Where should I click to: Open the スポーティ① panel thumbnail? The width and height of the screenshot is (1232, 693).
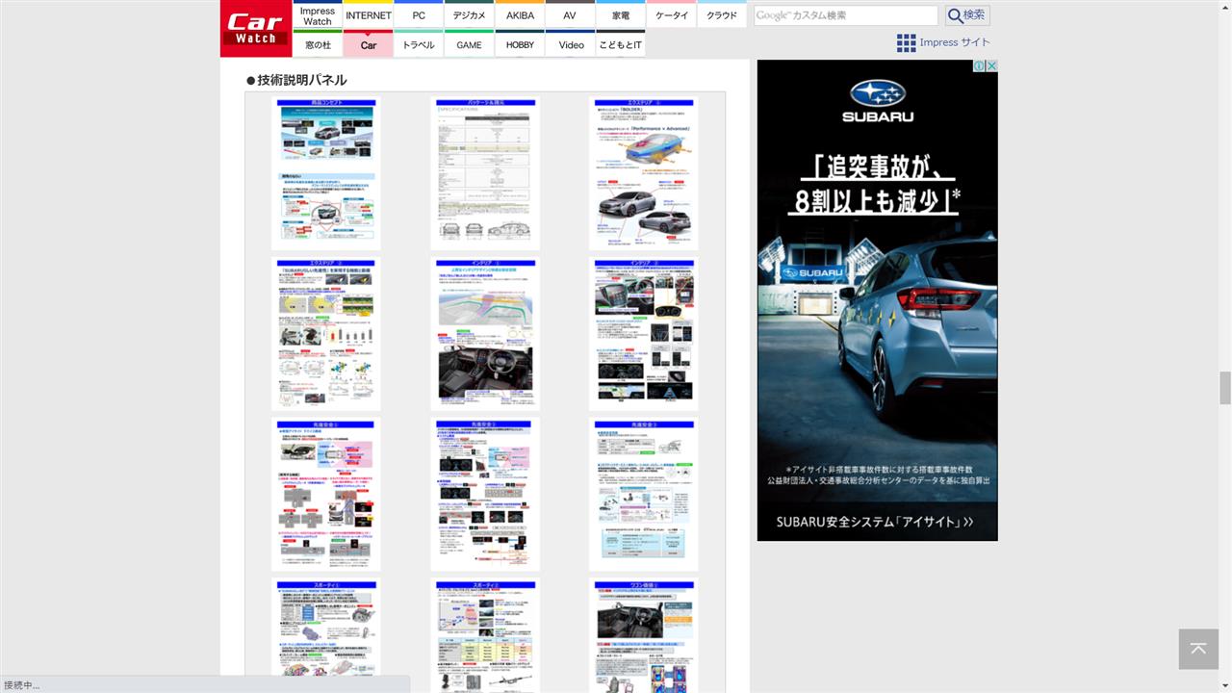pos(326,635)
